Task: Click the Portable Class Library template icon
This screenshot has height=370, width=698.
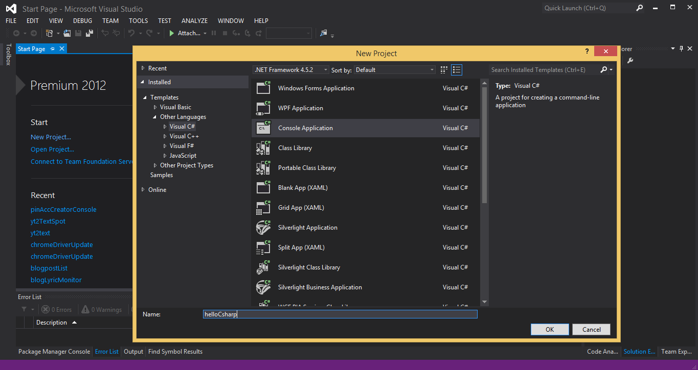Action: pos(263,167)
